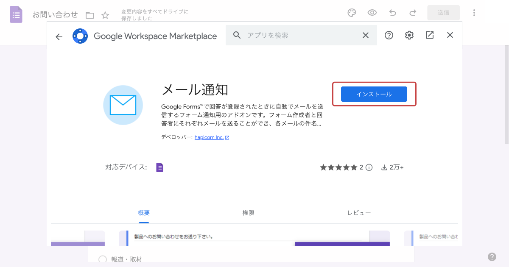Viewport: 509px width, 267px height.
Task: Open the move-to-folder icon
Action: coord(90,15)
